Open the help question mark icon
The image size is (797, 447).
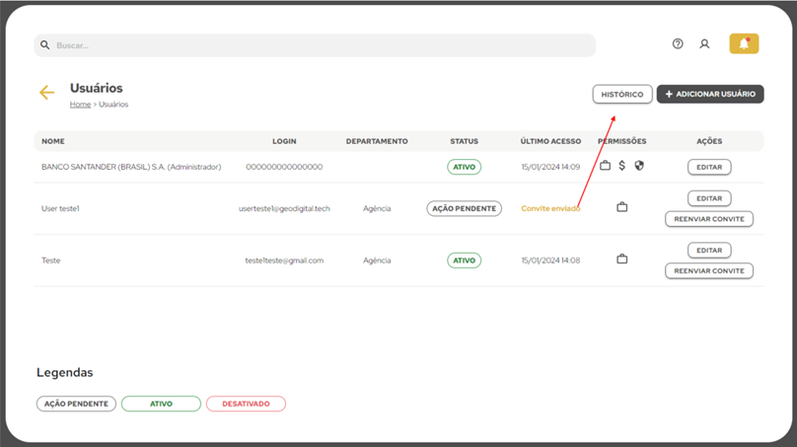click(x=678, y=43)
